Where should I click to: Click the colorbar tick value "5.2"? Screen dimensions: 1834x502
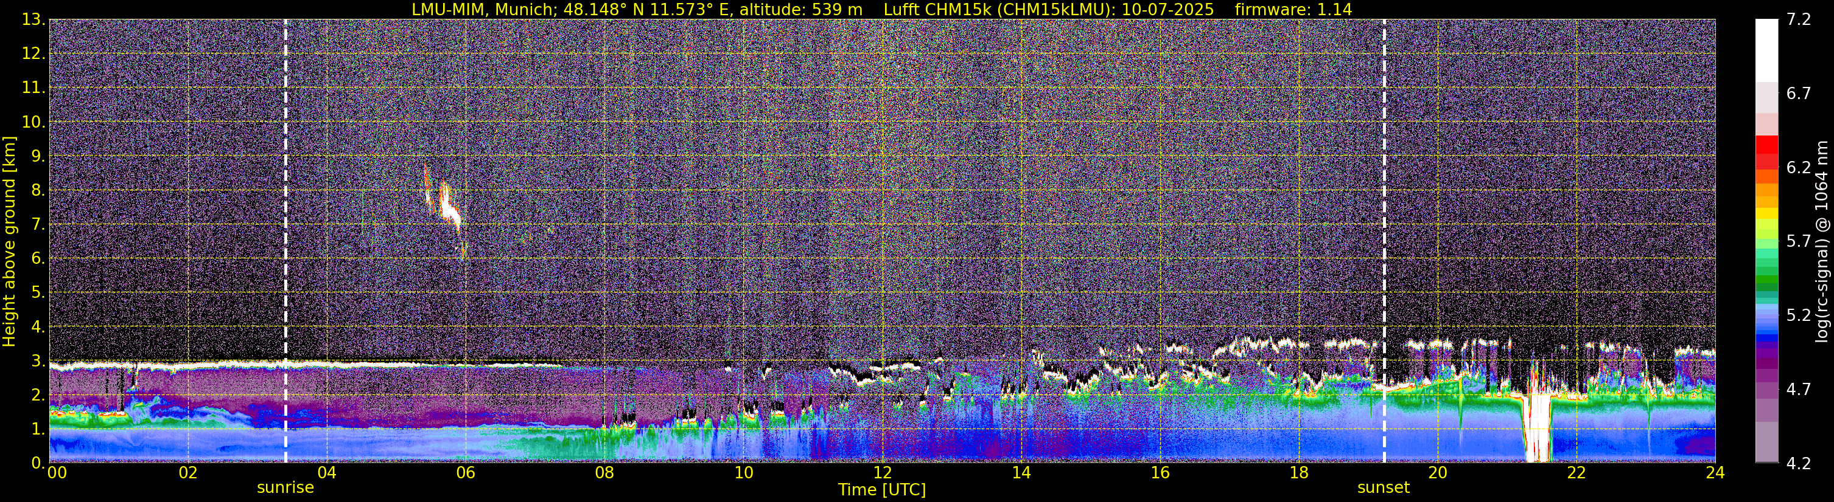[1799, 315]
